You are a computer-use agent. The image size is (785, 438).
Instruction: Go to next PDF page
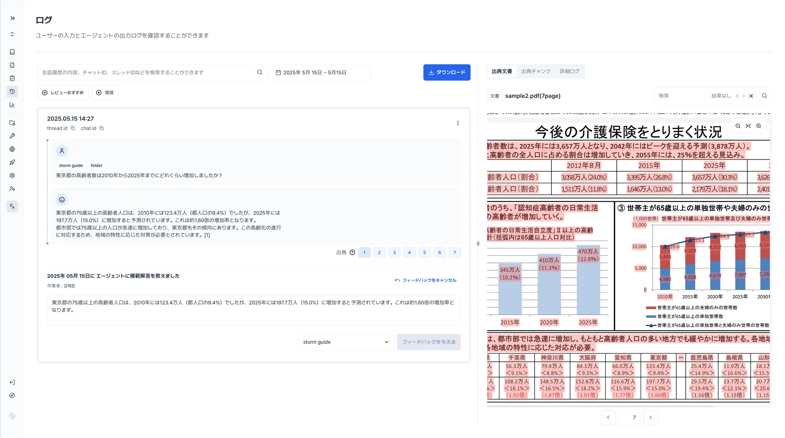click(x=650, y=417)
